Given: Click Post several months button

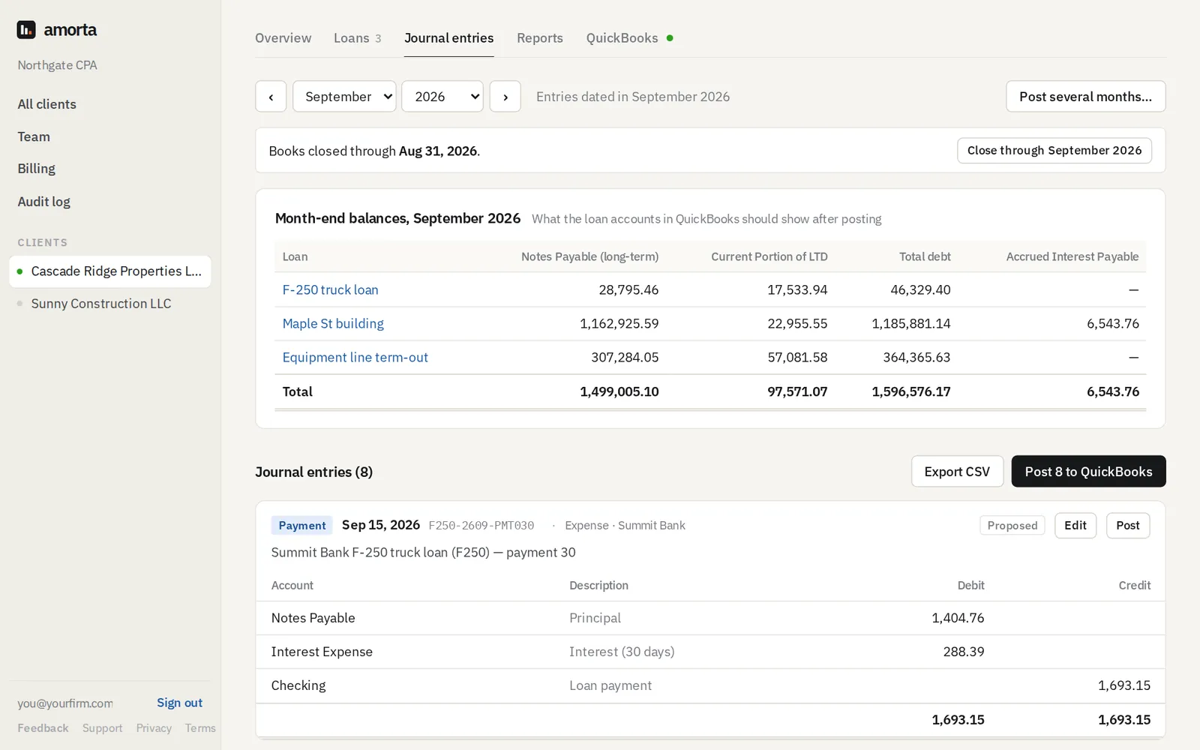Looking at the screenshot, I should point(1085,97).
